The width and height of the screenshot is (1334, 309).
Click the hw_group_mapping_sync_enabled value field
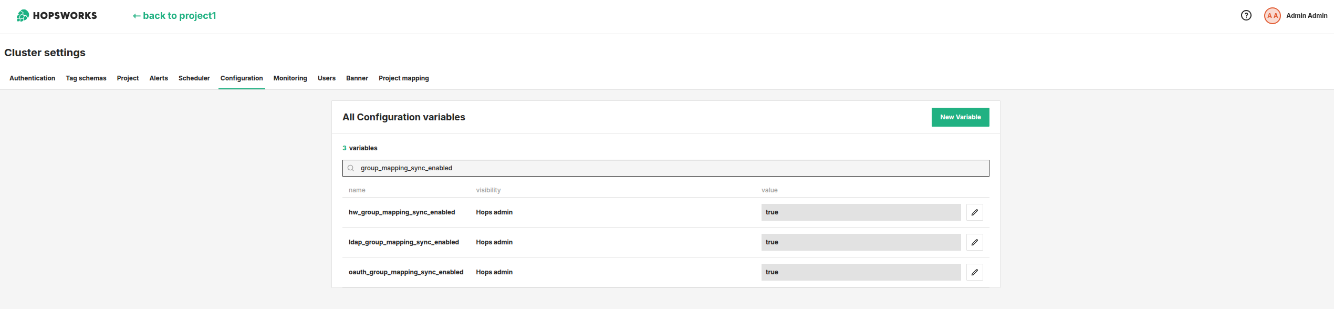click(860, 212)
